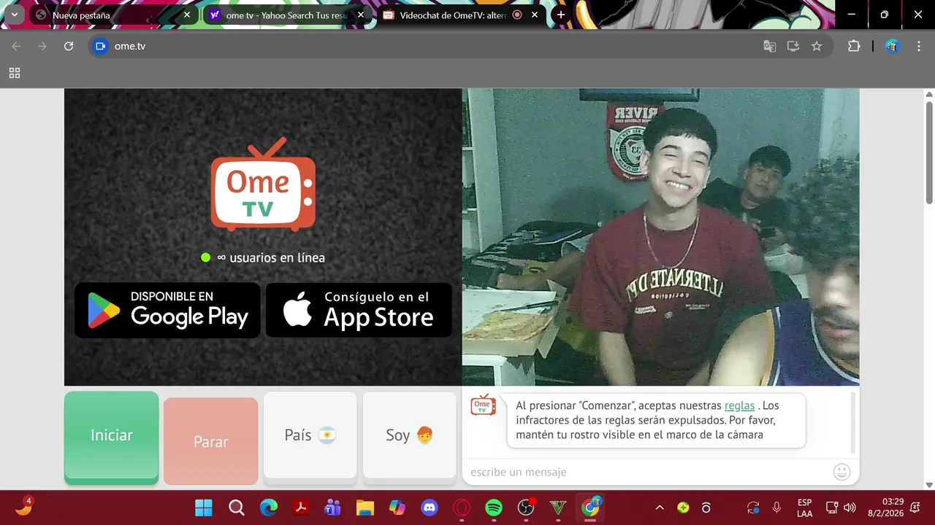
Task: Open Adobe Acrobat from taskbar
Action: pyautogui.click(x=301, y=507)
